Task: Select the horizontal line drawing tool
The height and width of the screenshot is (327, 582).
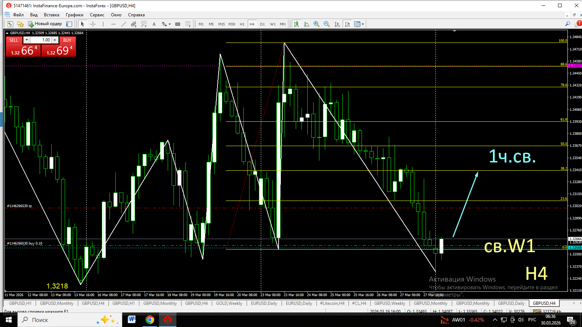Action: [x=113, y=24]
